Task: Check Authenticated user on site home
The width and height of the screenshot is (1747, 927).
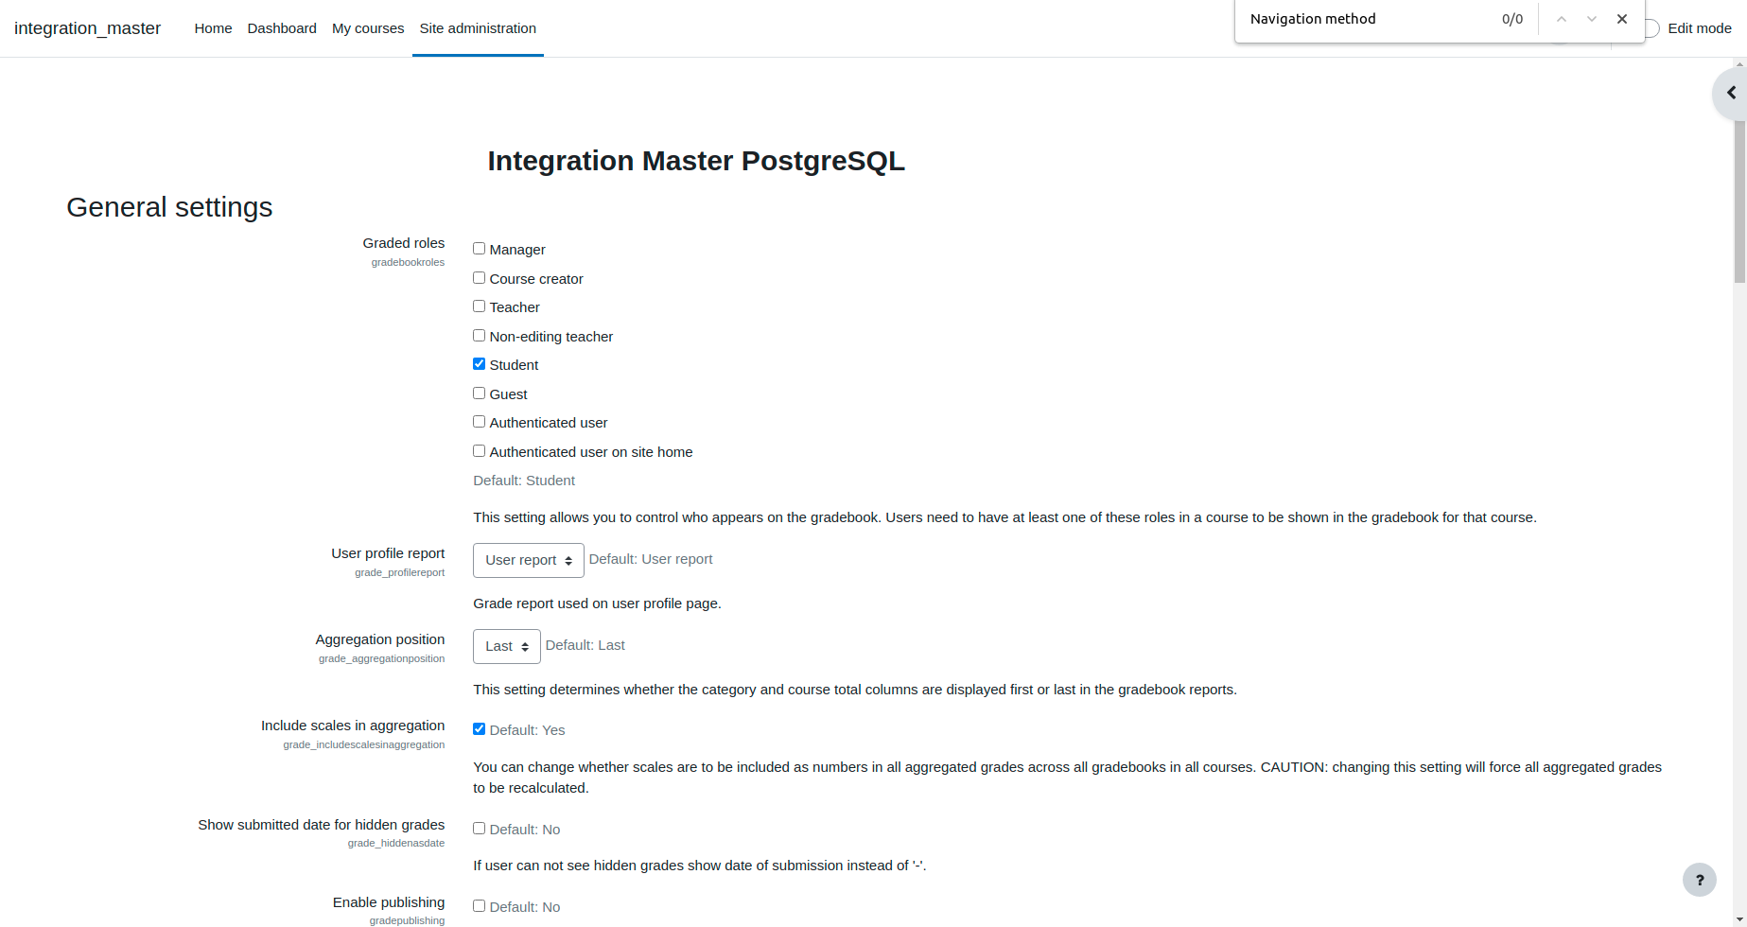Action: tap(480, 451)
